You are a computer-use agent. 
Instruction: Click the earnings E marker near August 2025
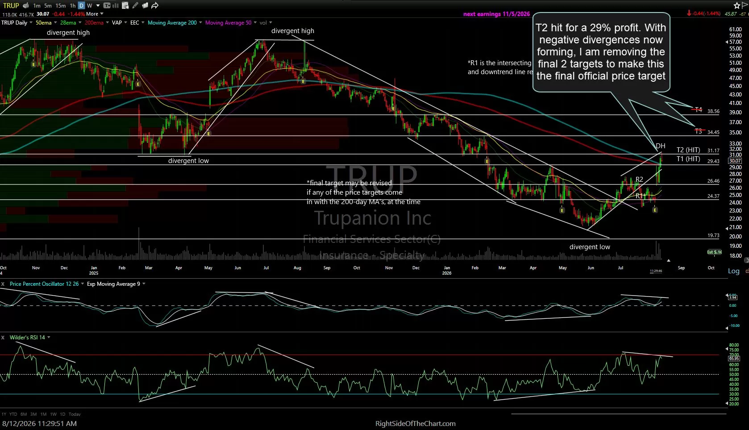[x=303, y=82]
